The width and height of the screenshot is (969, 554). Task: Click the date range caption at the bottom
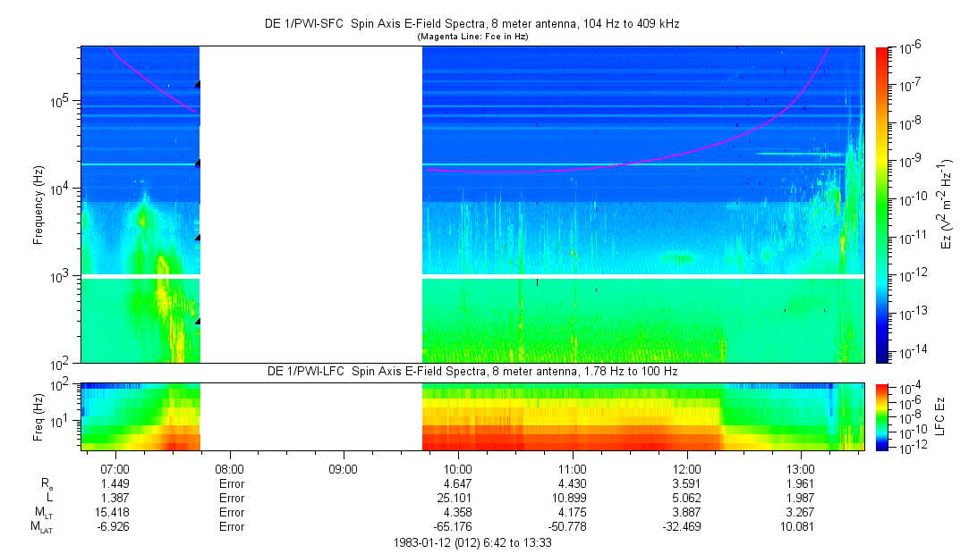[472, 542]
